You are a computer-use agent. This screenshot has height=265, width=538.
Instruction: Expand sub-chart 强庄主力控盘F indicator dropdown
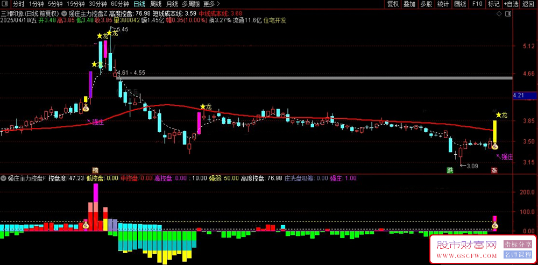click(x=3, y=178)
